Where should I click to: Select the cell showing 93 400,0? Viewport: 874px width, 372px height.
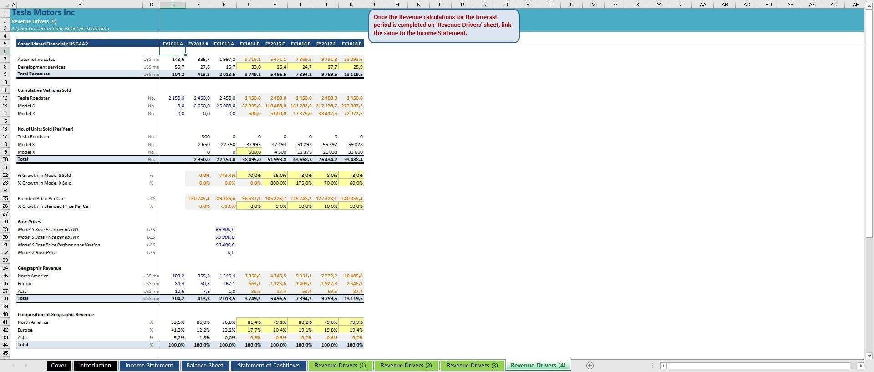coord(224,245)
